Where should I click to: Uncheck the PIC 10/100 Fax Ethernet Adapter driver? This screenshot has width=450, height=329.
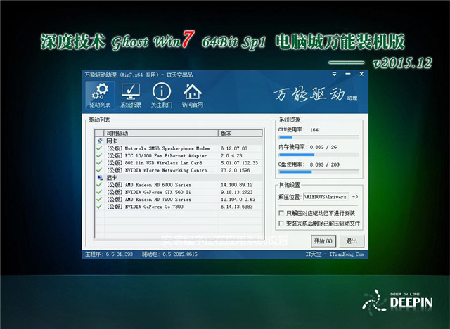(x=99, y=155)
